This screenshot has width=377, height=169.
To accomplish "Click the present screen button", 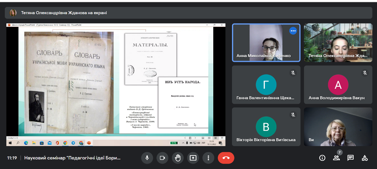I will 193,158.
